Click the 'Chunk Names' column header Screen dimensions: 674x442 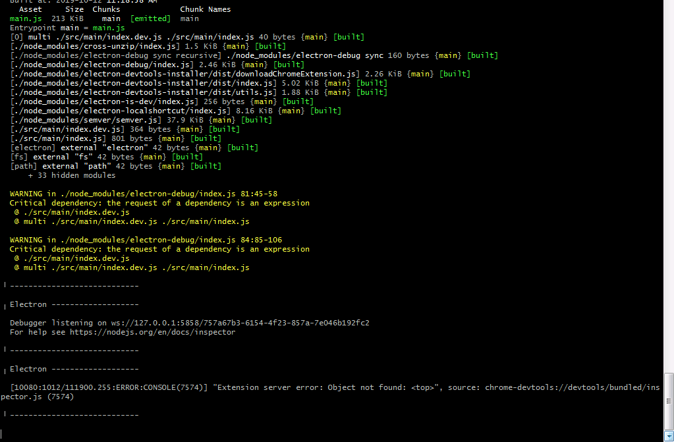205,9
